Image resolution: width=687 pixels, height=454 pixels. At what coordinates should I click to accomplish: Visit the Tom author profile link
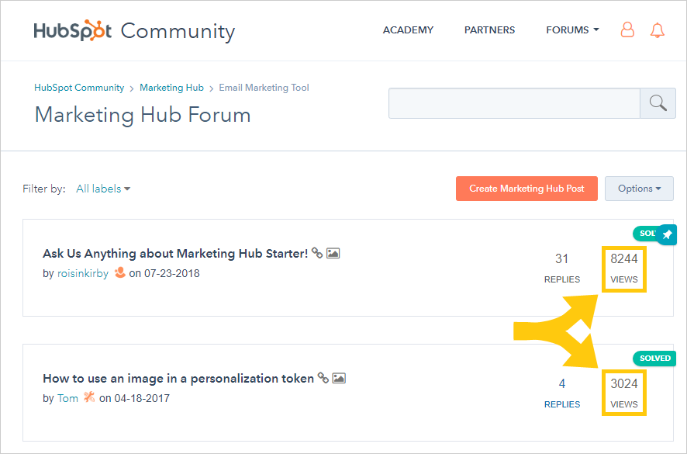point(67,398)
